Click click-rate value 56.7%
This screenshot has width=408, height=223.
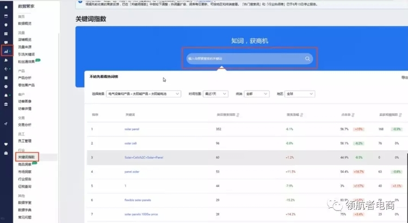(344, 129)
